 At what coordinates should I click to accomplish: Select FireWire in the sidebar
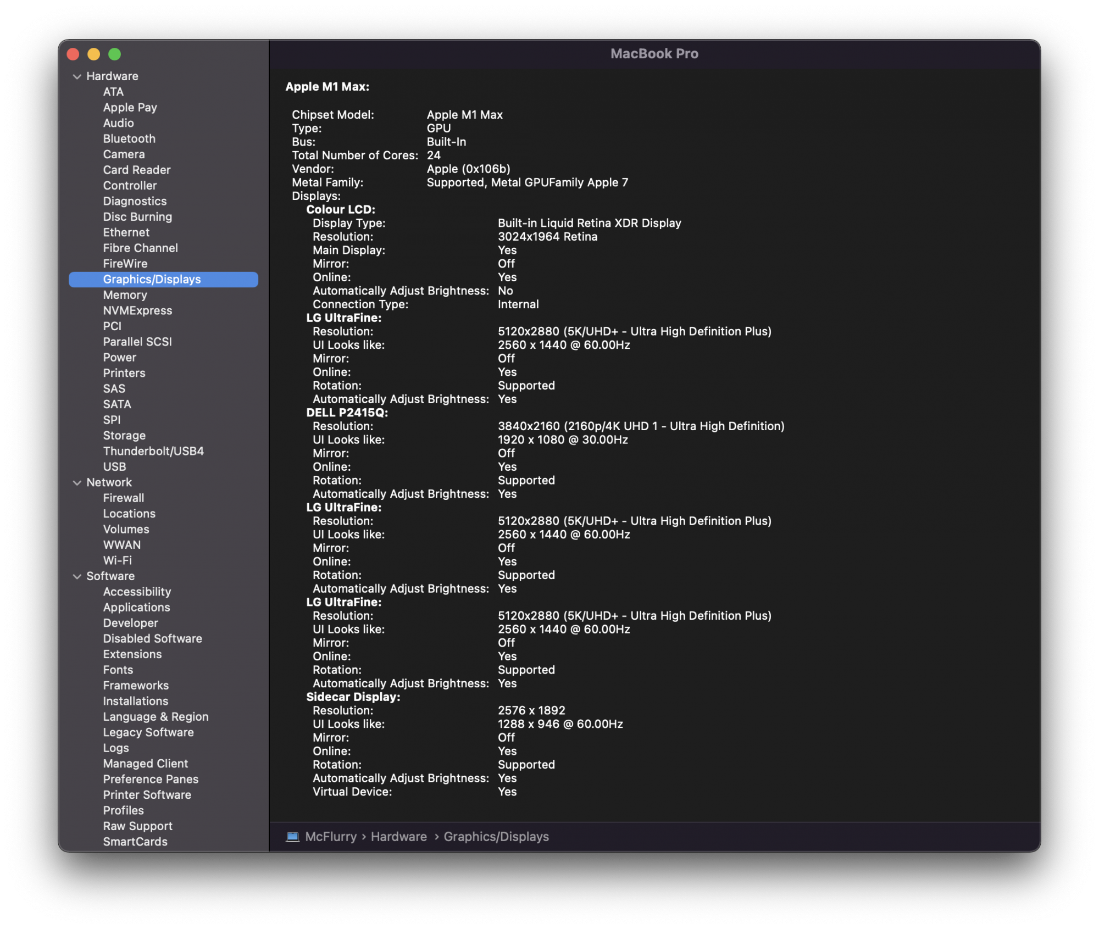tap(125, 264)
